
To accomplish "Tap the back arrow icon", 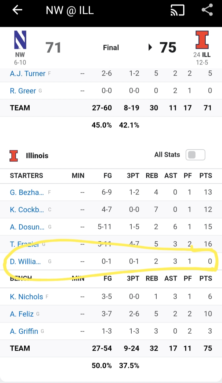I will click(17, 10).
